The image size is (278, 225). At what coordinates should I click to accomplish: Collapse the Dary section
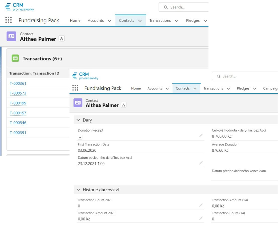coord(78,120)
